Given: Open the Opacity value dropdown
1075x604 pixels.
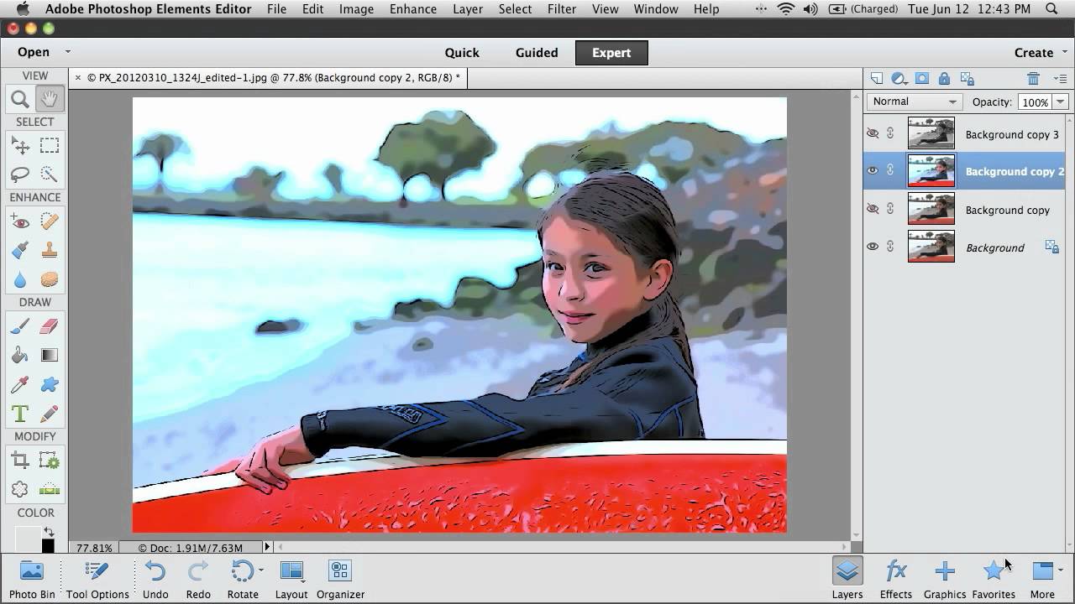Looking at the screenshot, I should (x=1060, y=101).
